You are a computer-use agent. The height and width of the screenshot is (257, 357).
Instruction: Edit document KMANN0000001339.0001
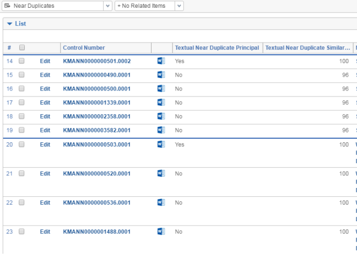pos(45,103)
